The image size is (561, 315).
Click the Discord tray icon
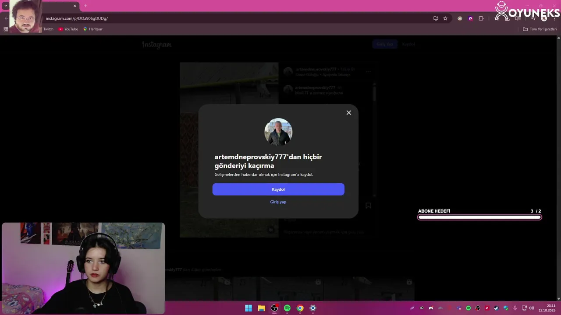(431, 308)
